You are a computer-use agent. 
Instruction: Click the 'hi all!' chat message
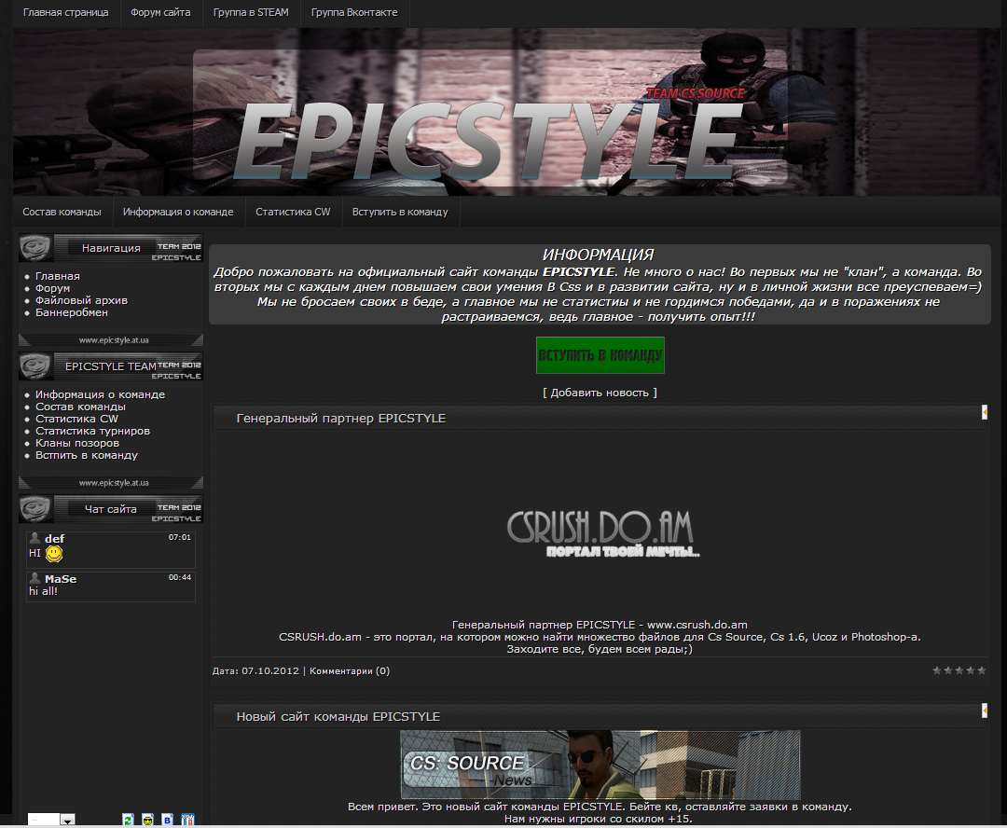[43, 591]
